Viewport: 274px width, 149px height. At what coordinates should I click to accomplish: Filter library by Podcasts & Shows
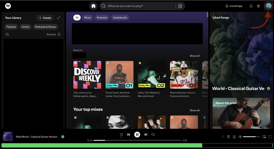(x=45, y=27)
